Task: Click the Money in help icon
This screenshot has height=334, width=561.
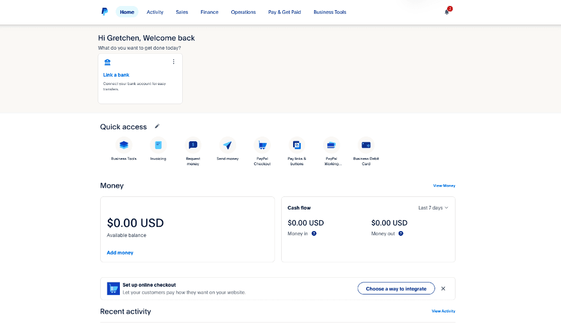Action: pyautogui.click(x=314, y=233)
